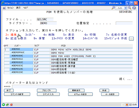Click the オプションの続き button
139x108 pixels.
(80, 94)
